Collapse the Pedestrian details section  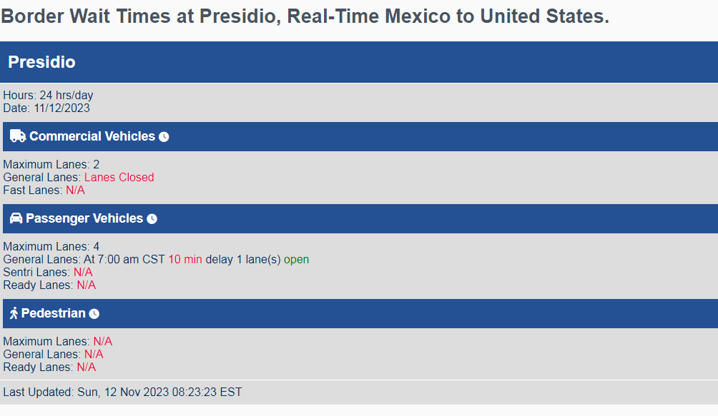tap(94, 313)
